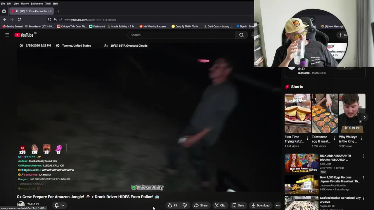Click the tracking protection shield icon
Screen dimensions: 374x210
pos(50,20)
